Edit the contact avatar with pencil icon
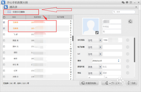This screenshot has height=92, width=141. (97, 33)
